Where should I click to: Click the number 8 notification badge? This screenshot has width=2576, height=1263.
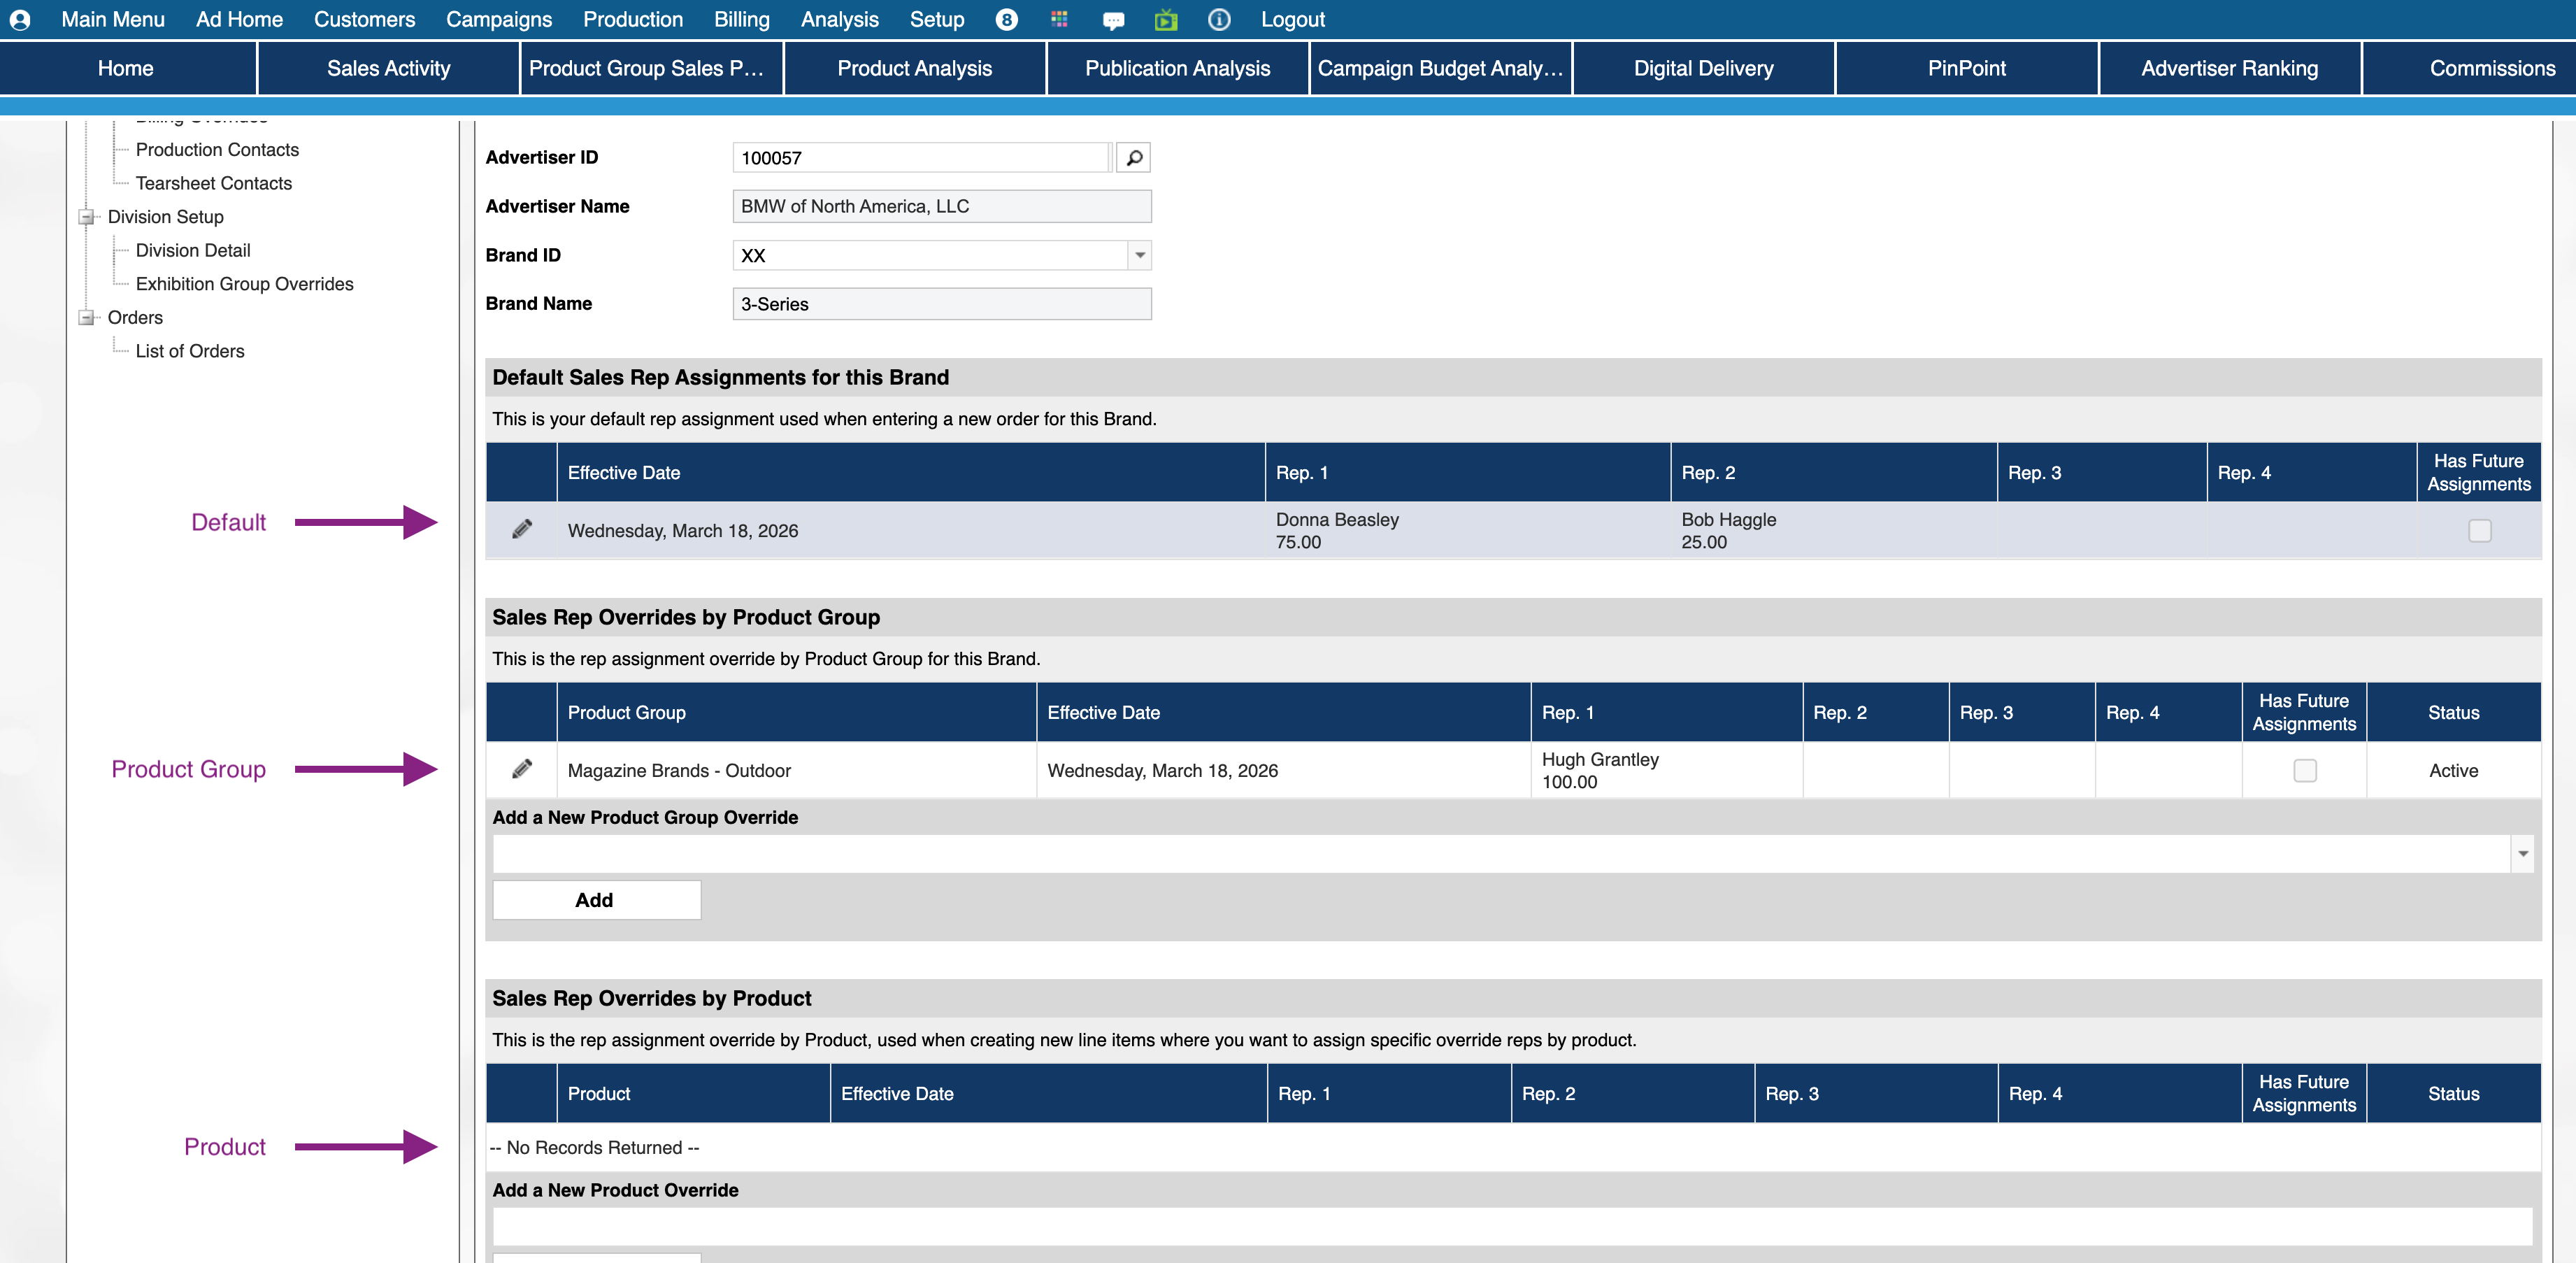pos(1006,20)
